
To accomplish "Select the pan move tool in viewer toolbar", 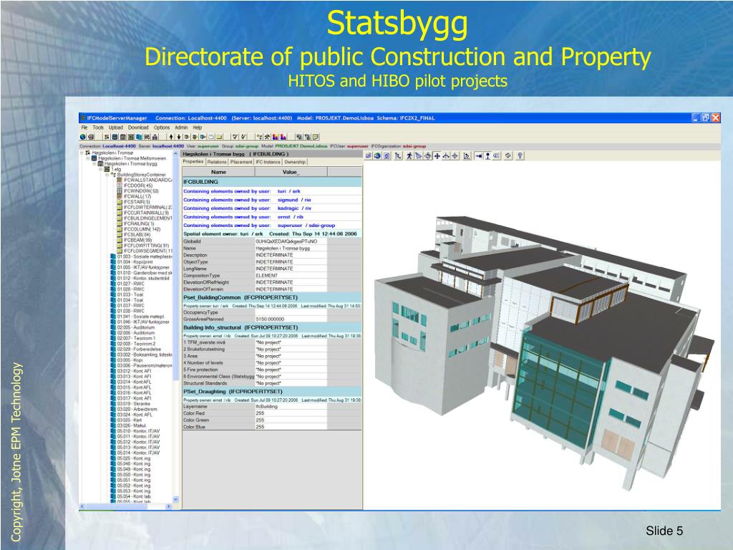I will tap(437, 155).
